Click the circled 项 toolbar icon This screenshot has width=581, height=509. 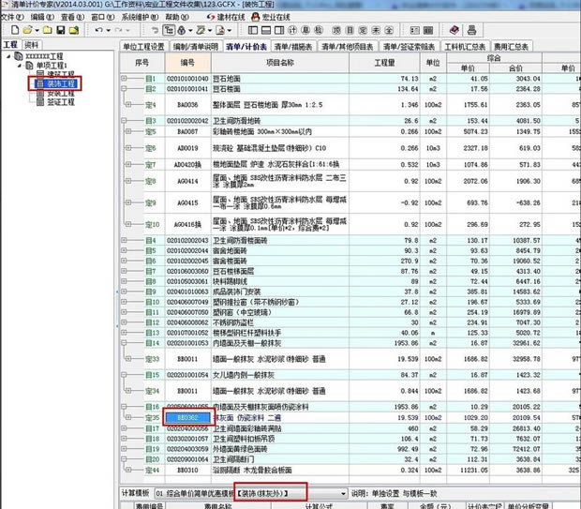pos(336,30)
